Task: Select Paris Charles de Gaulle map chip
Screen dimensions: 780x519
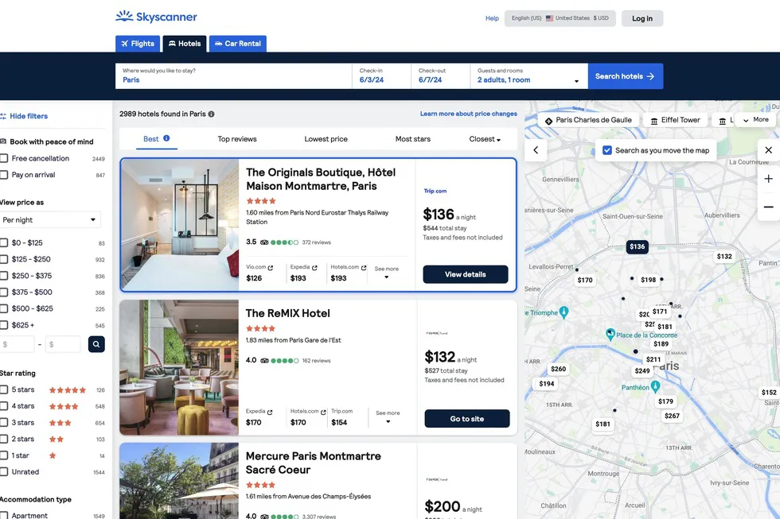Action: (x=588, y=120)
